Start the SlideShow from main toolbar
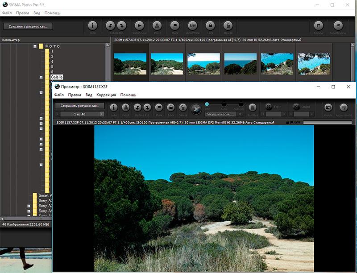 (139, 26)
